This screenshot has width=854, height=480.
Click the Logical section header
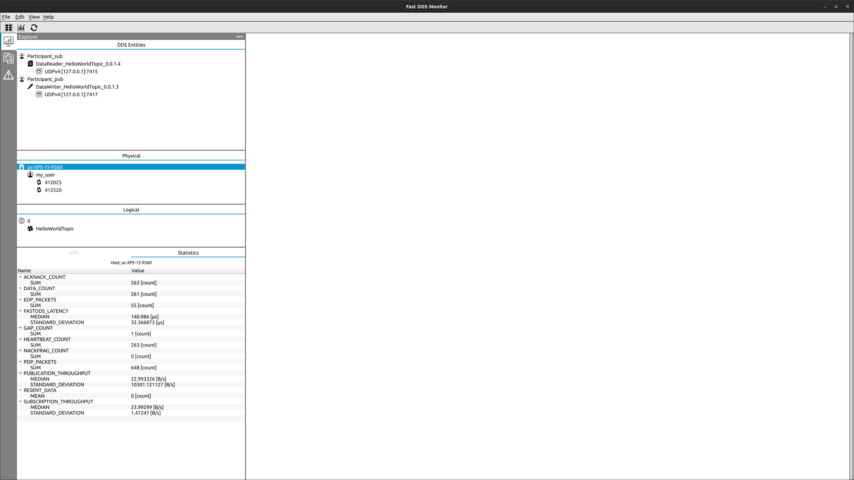[131, 209]
